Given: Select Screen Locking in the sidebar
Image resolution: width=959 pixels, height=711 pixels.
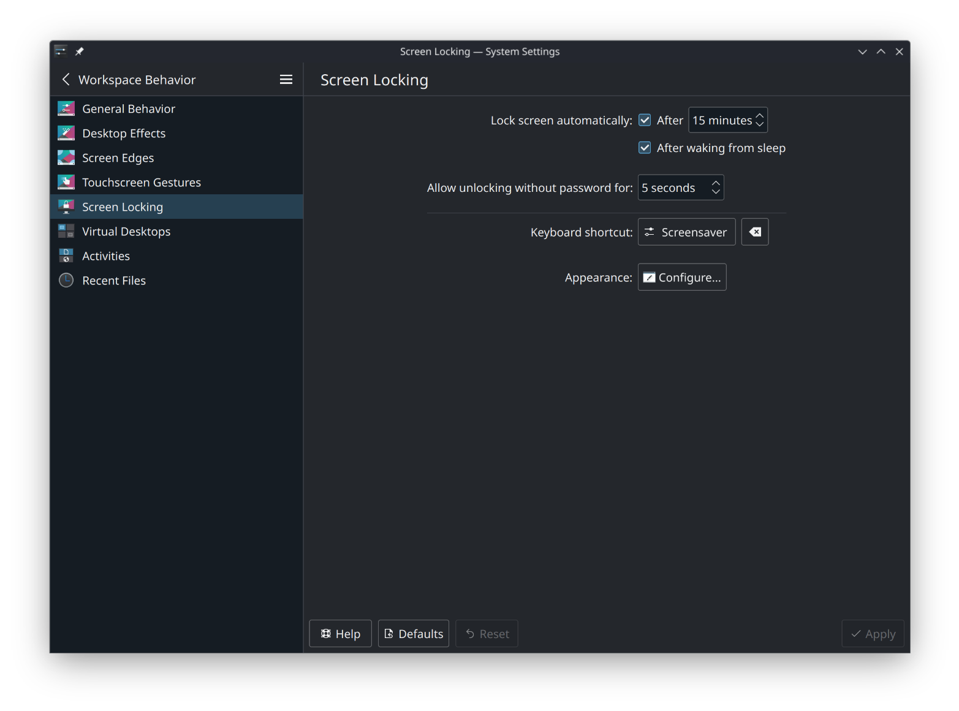Looking at the screenshot, I should (x=123, y=207).
